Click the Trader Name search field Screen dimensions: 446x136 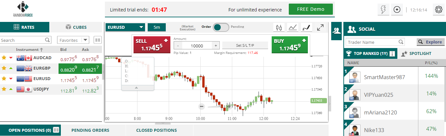[372, 42]
